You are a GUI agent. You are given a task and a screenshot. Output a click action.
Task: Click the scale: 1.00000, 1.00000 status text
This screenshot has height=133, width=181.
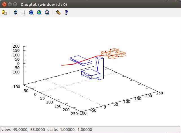coord(70,130)
